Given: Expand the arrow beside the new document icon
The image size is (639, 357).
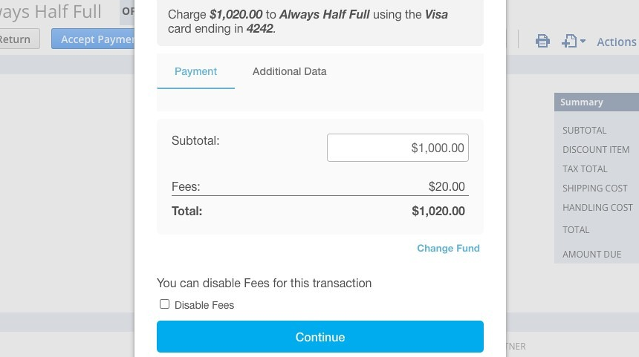Looking at the screenshot, I should click(x=583, y=41).
